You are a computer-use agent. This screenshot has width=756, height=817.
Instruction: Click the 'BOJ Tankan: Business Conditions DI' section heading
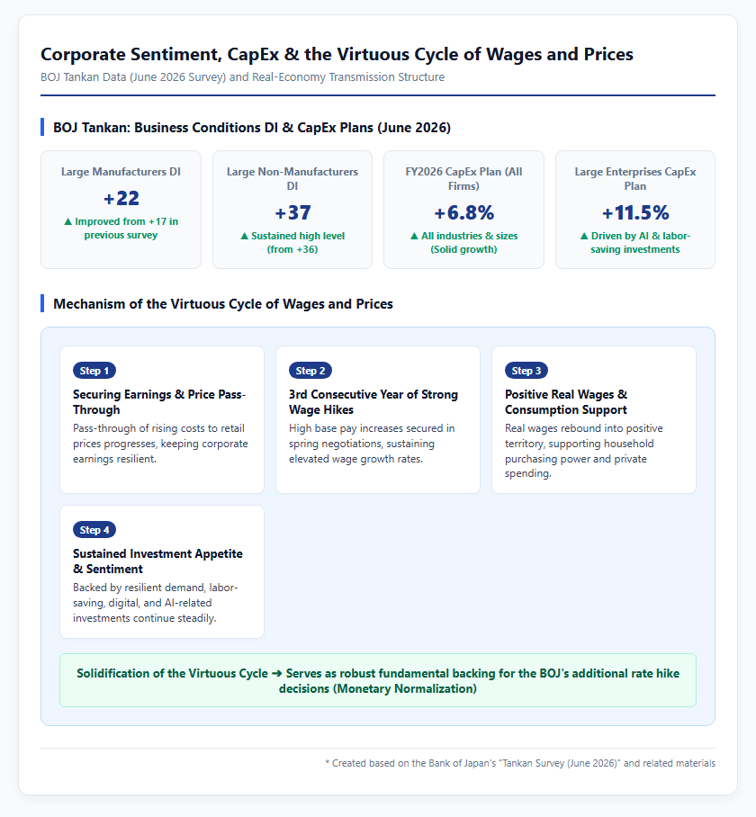[x=252, y=128]
